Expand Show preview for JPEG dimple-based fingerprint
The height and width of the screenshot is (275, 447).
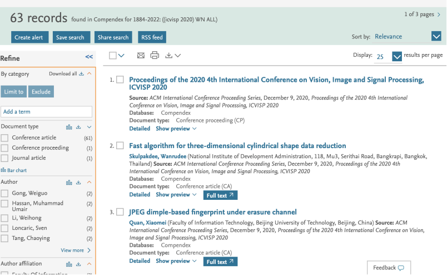176,261
